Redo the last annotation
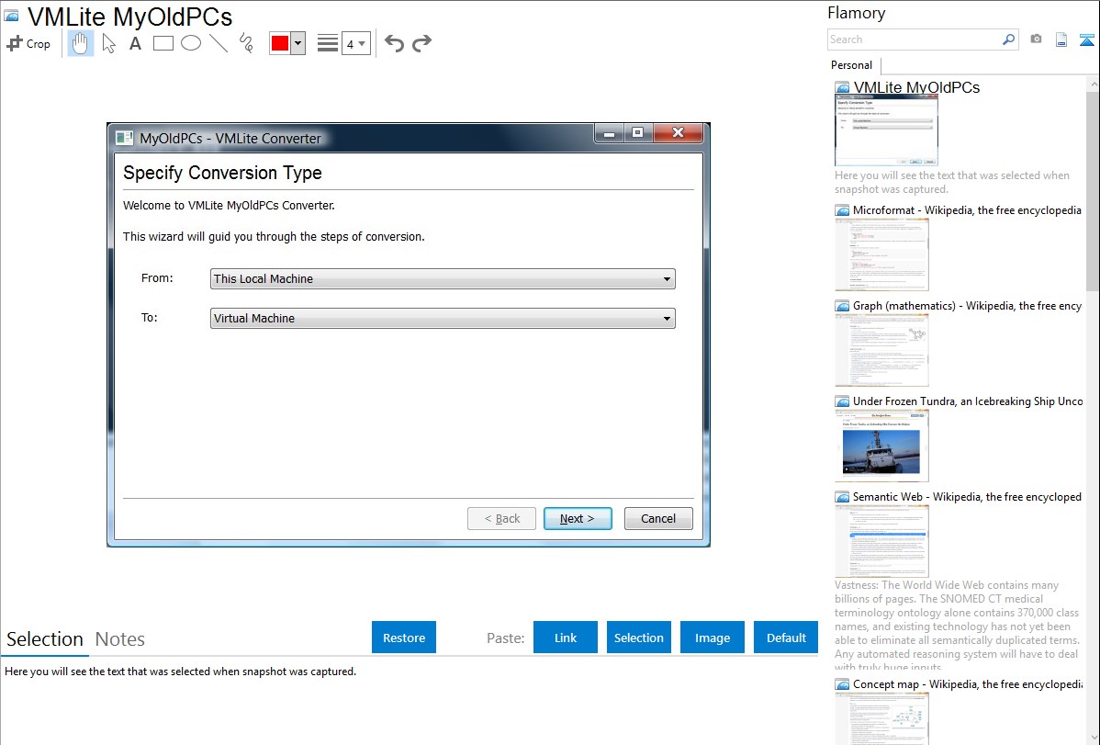The image size is (1100, 745). 421,43
